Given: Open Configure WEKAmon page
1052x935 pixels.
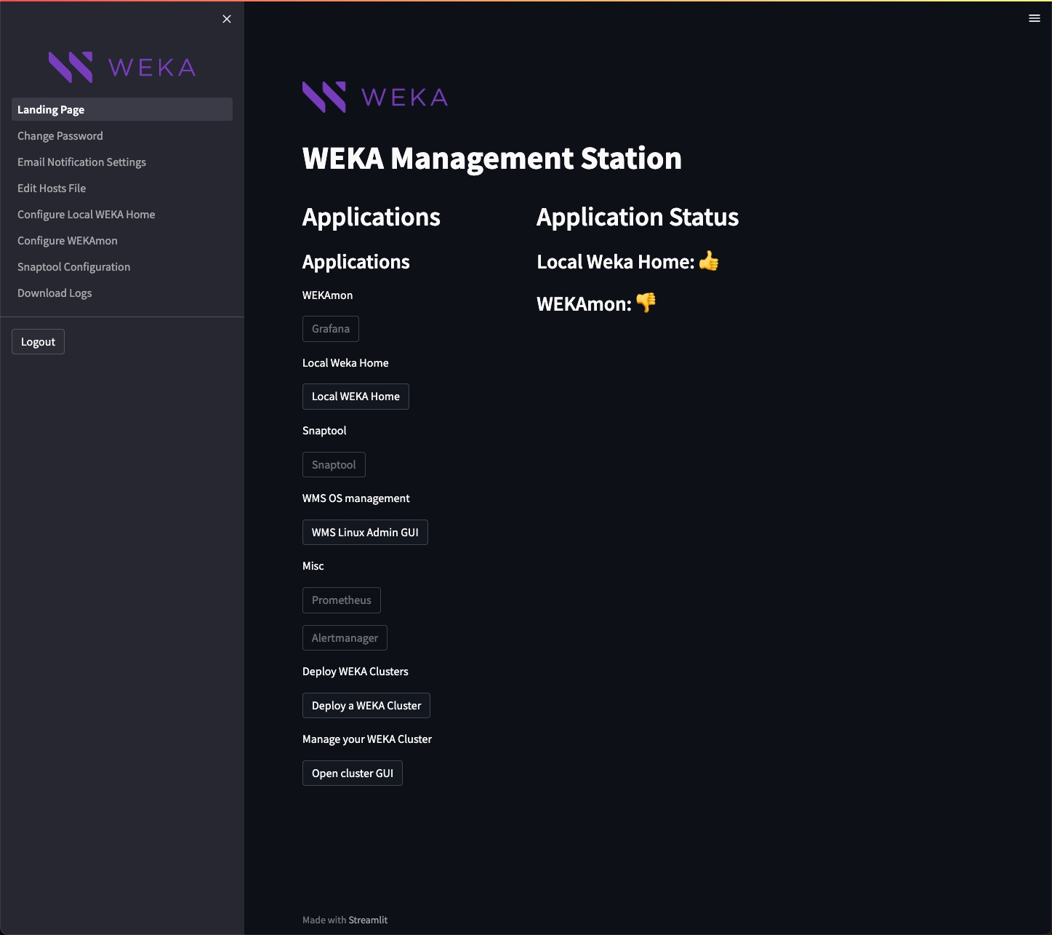Looking at the screenshot, I should 67,241.
